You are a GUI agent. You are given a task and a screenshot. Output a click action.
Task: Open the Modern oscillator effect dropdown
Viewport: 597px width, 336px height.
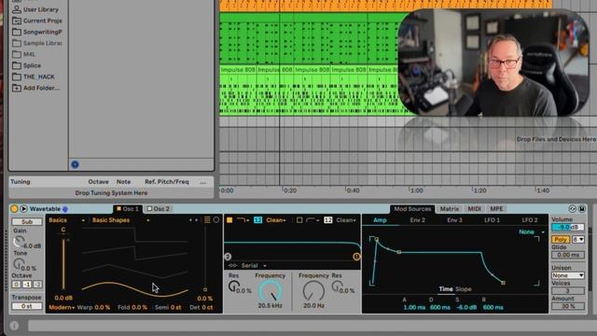(62, 307)
